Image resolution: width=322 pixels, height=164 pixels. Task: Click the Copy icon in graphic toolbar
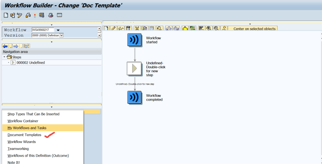pyautogui.click(x=145, y=28)
